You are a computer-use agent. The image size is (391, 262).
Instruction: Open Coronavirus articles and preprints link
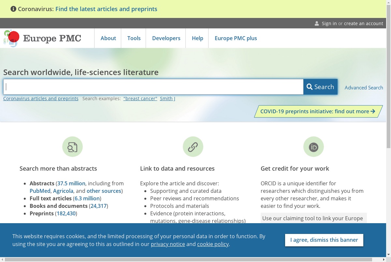41,99
